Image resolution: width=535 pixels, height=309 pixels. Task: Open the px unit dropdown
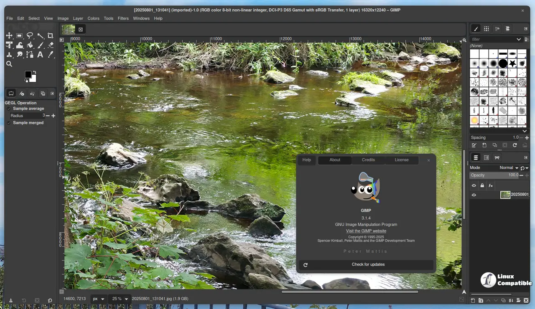pyautogui.click(x=98, y=299)
